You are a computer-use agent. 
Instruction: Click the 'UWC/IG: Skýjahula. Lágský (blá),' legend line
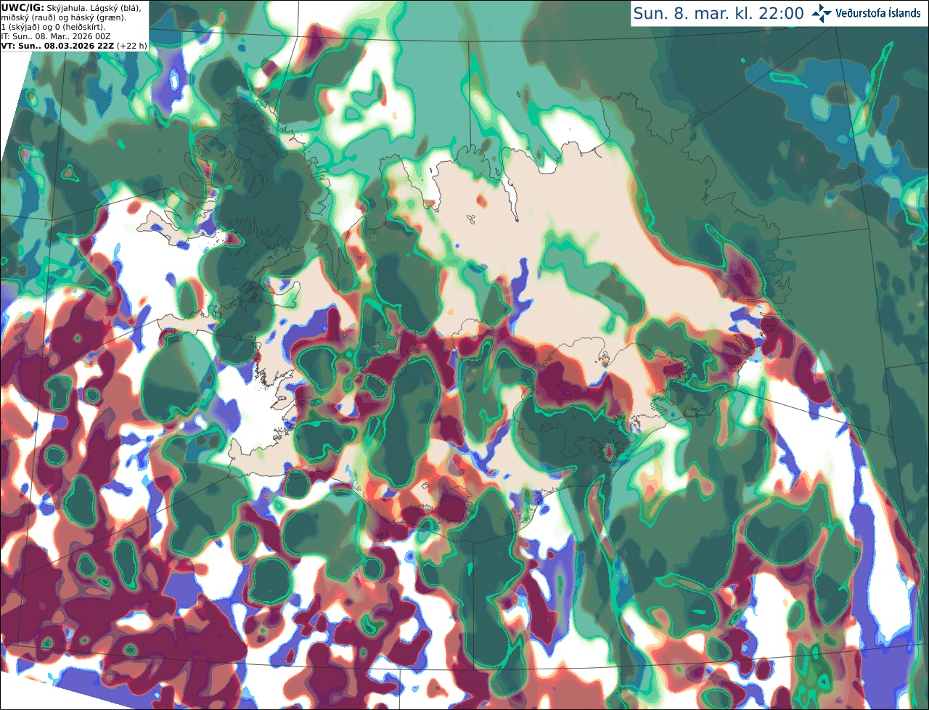71,7
